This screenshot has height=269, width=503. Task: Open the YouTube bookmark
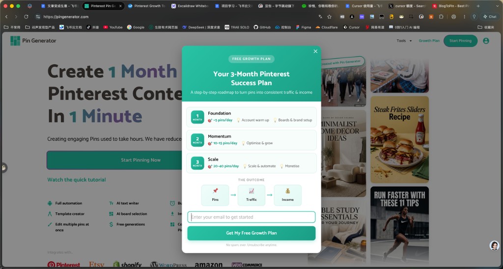coord(113,27)
